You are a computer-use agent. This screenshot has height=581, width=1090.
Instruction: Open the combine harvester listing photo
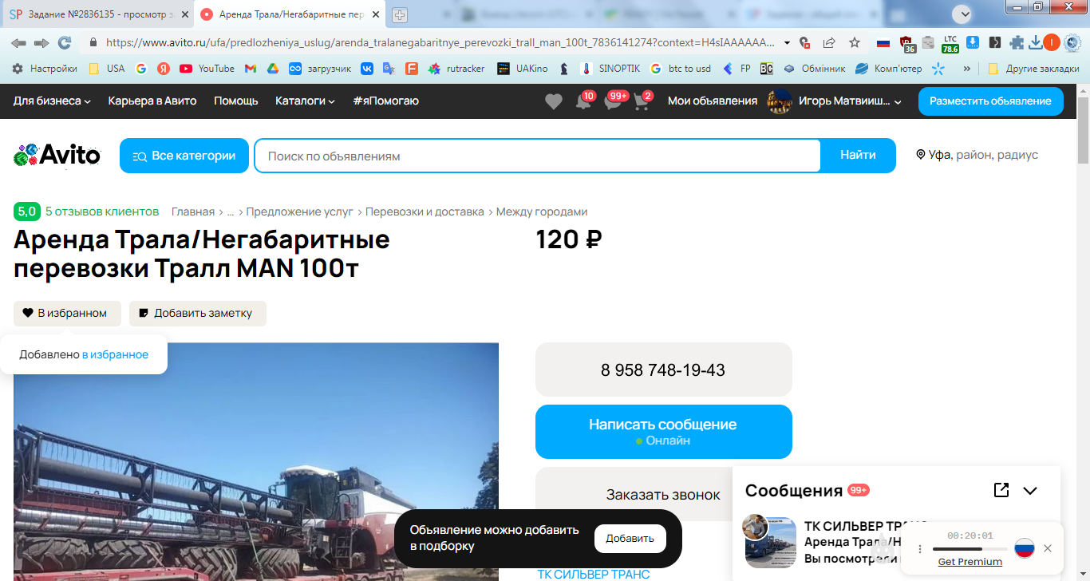(x=256, y=462)
